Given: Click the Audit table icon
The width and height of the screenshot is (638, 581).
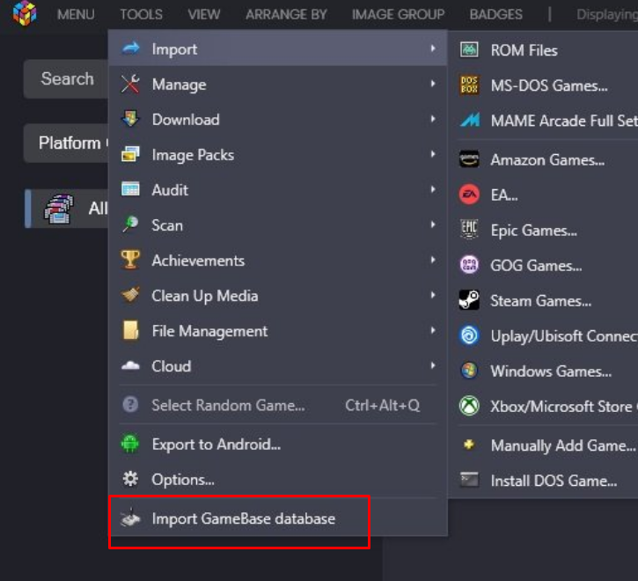Looking at the screenshot, I should tap(130, 189).
